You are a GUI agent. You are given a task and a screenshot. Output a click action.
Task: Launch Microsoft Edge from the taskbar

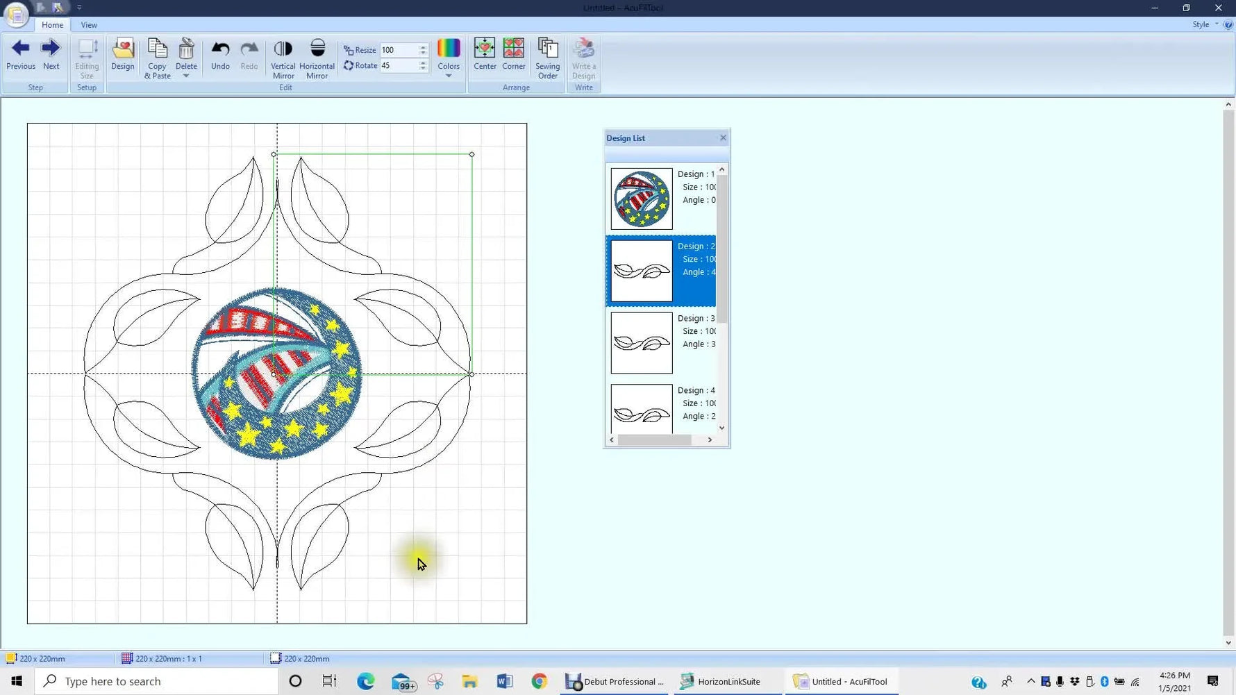tap(365, 681)
